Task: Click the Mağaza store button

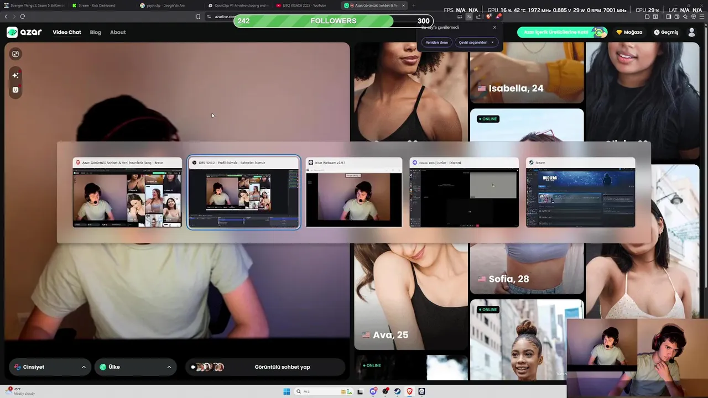Action: pyautogui.click(x=629, y=32)
